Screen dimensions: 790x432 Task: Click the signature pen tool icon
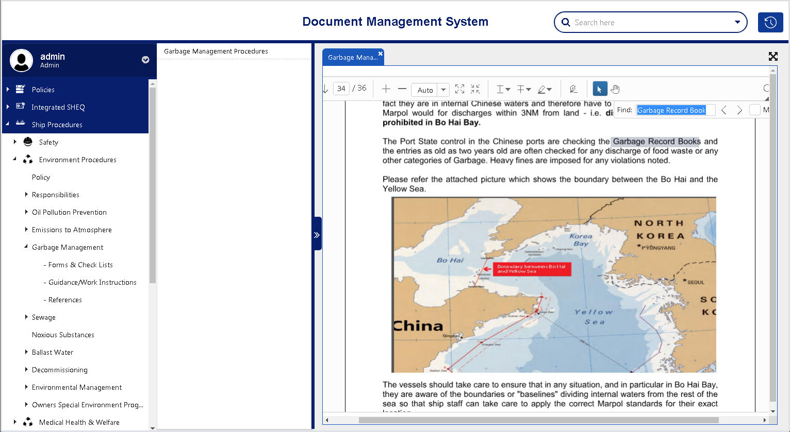(573, 89)
